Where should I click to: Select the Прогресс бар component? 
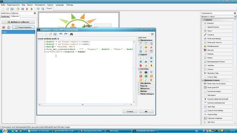coord(217,73)
